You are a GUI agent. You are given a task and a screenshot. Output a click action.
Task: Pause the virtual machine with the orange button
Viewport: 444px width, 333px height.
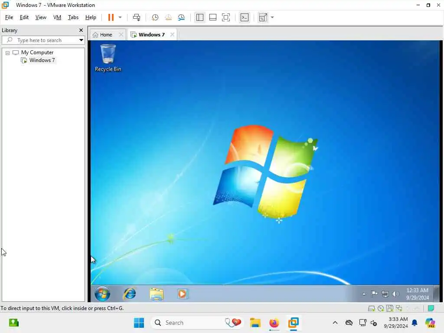pyautogui.click(x=111, y=17)
